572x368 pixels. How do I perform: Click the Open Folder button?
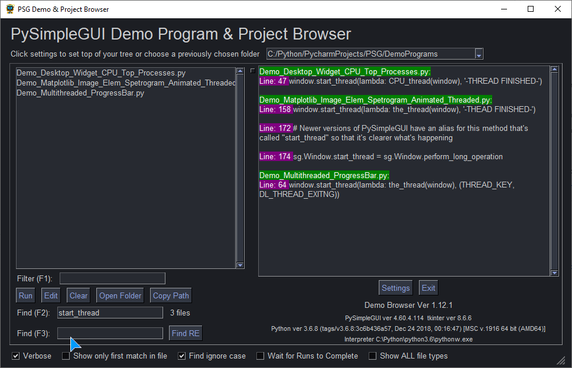(120, 295)
